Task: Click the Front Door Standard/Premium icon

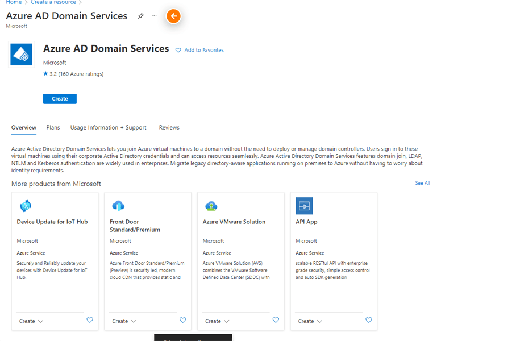Action: [x=118, y=206]
